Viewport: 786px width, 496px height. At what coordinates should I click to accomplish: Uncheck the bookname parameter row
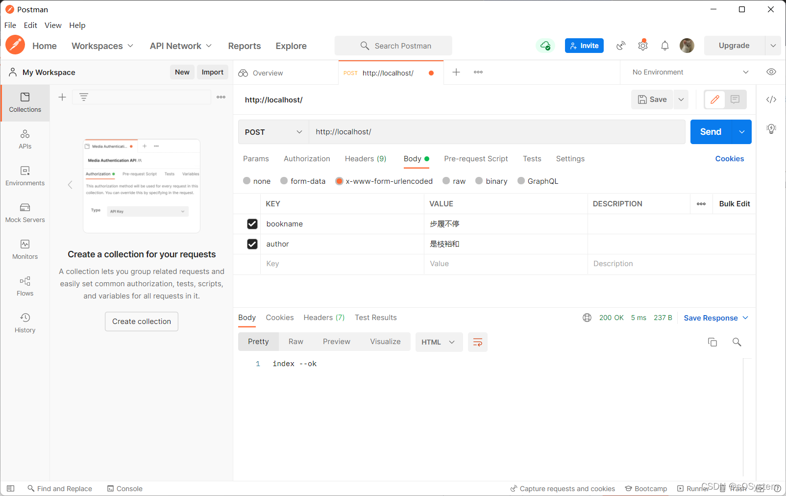click(x=252, y=224)
